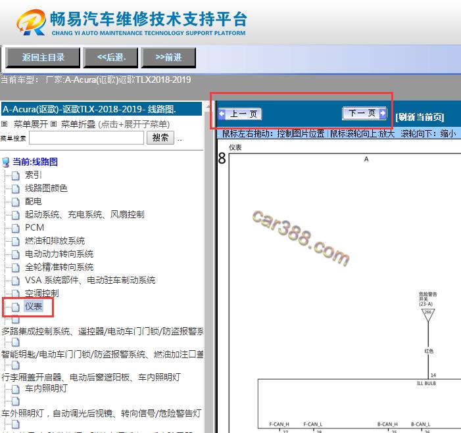Open the PCM tree item
461x433 pixels.
coord(34,227)
